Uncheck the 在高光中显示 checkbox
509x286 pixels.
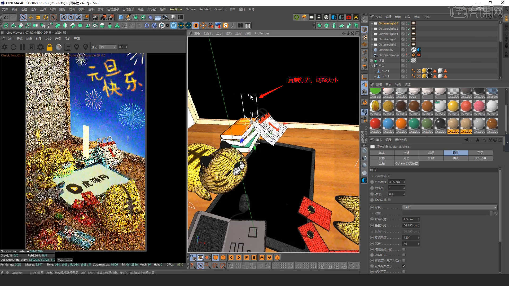click(404, 266)
